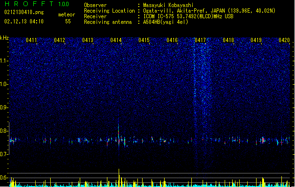
Task: Click the 0.9 kHz axis label
Action: 4,108
